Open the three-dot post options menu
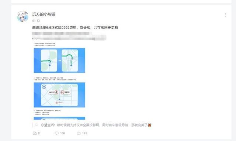 [225, 15]
